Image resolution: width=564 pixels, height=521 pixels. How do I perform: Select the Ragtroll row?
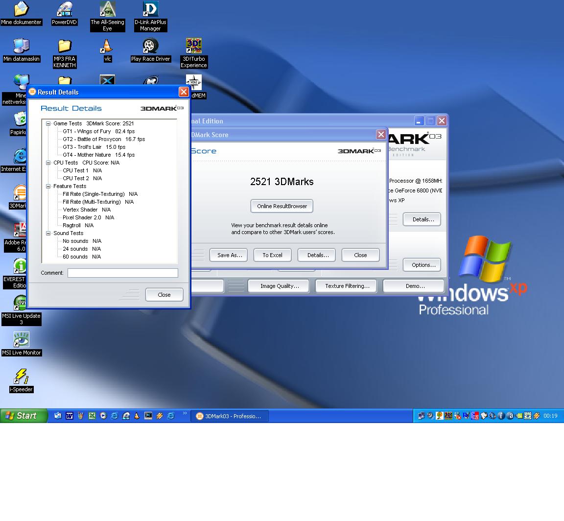point(78,225)
